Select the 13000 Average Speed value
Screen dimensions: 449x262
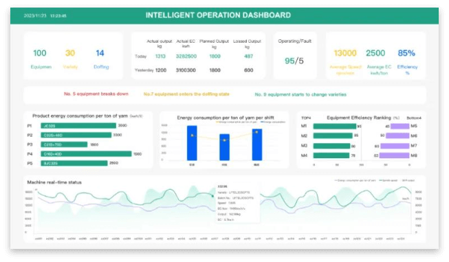345,53
